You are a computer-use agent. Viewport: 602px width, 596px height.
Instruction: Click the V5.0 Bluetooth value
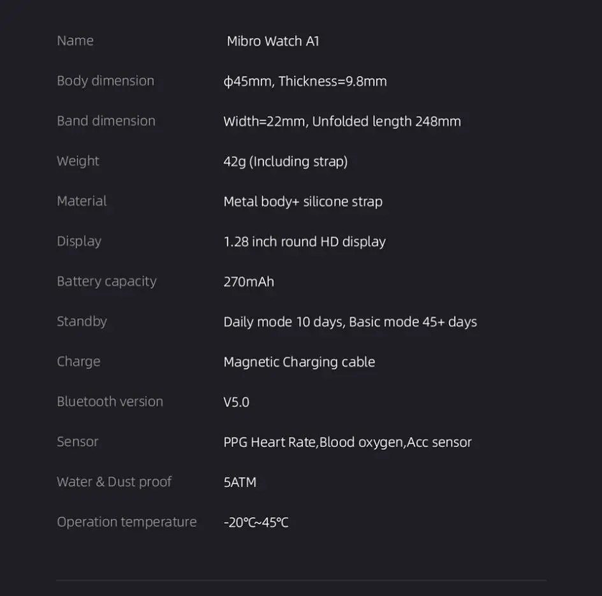237,402
